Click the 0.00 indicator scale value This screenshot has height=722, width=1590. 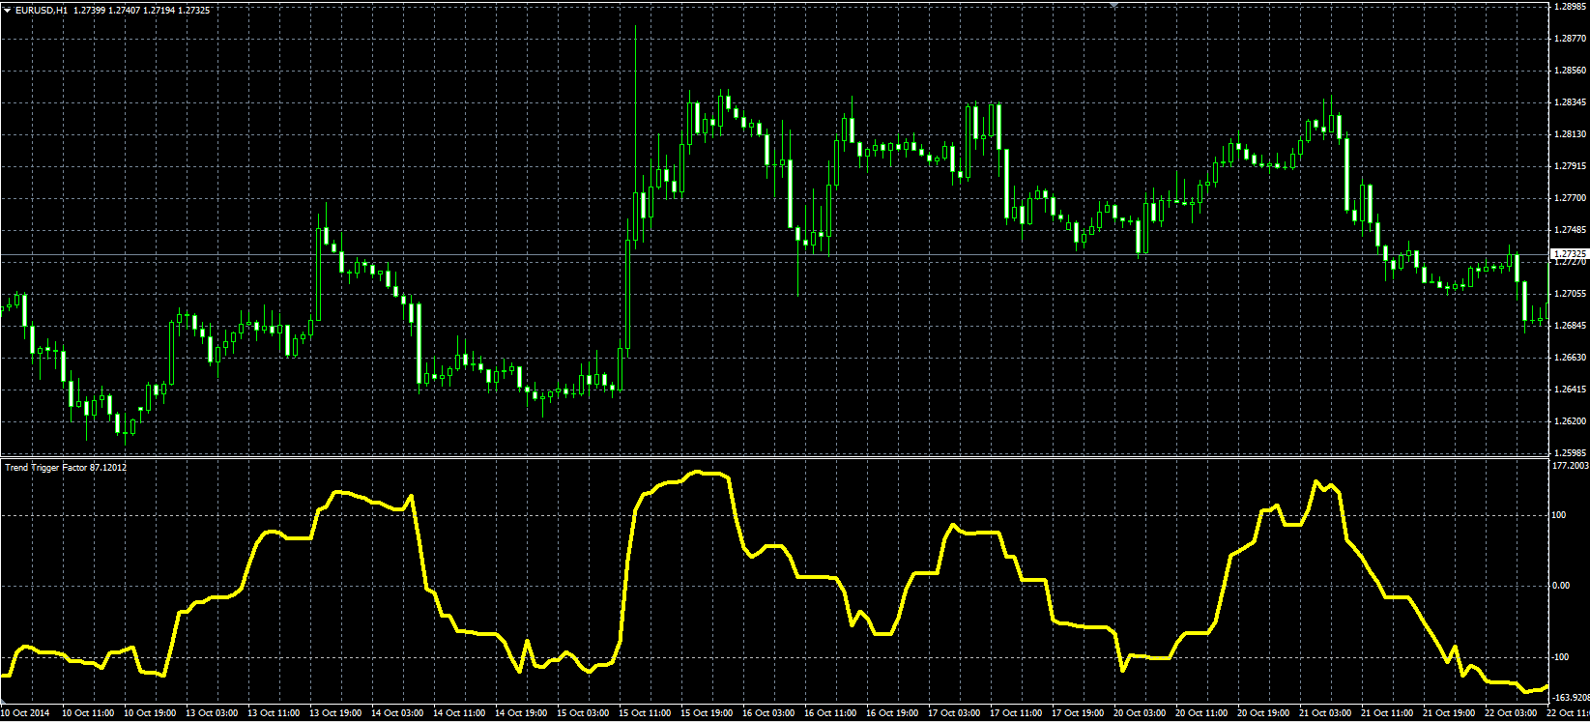pyautogui.click(x=1561, y=586)
